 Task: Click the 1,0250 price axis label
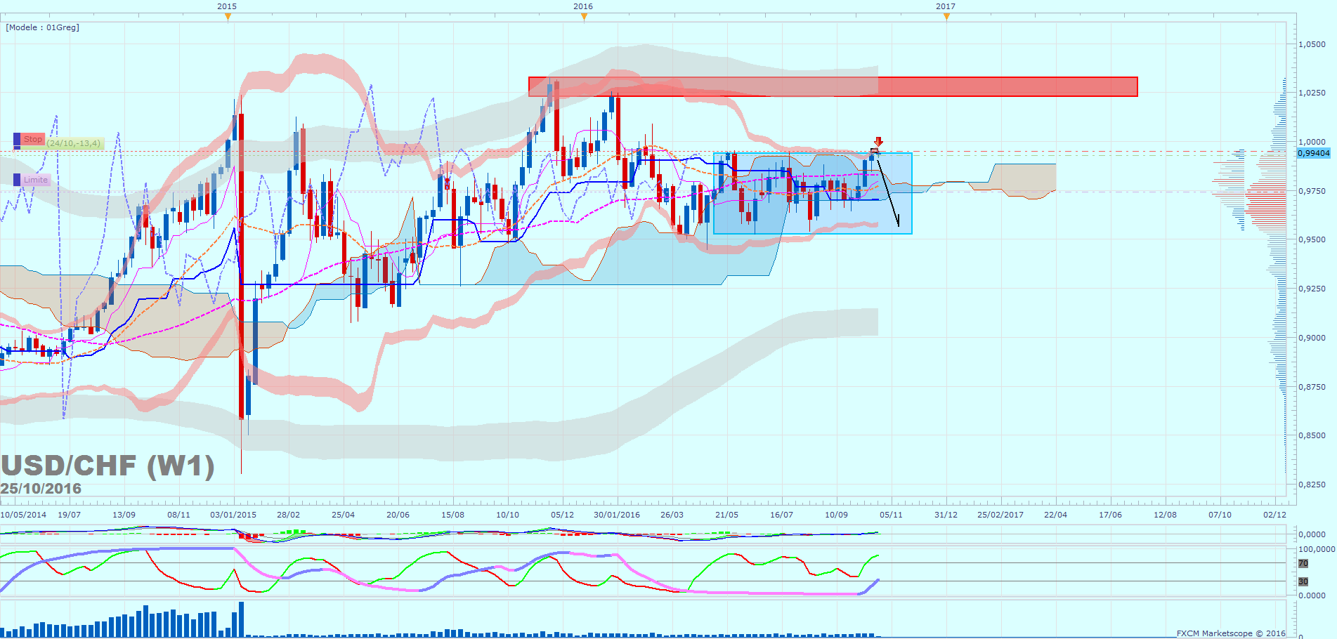(x=1312, y=93)
